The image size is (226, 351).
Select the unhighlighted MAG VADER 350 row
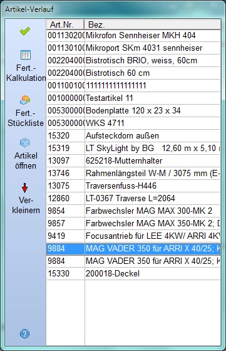pos(133,261)
